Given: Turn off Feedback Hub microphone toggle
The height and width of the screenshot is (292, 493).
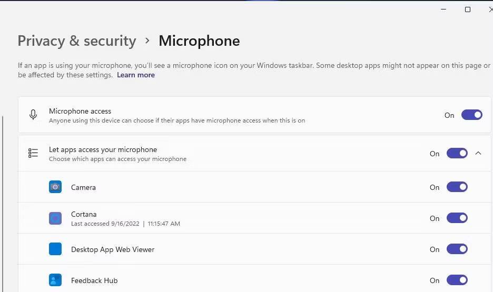Looking at the screenshot, I should (x=457, y=280).
